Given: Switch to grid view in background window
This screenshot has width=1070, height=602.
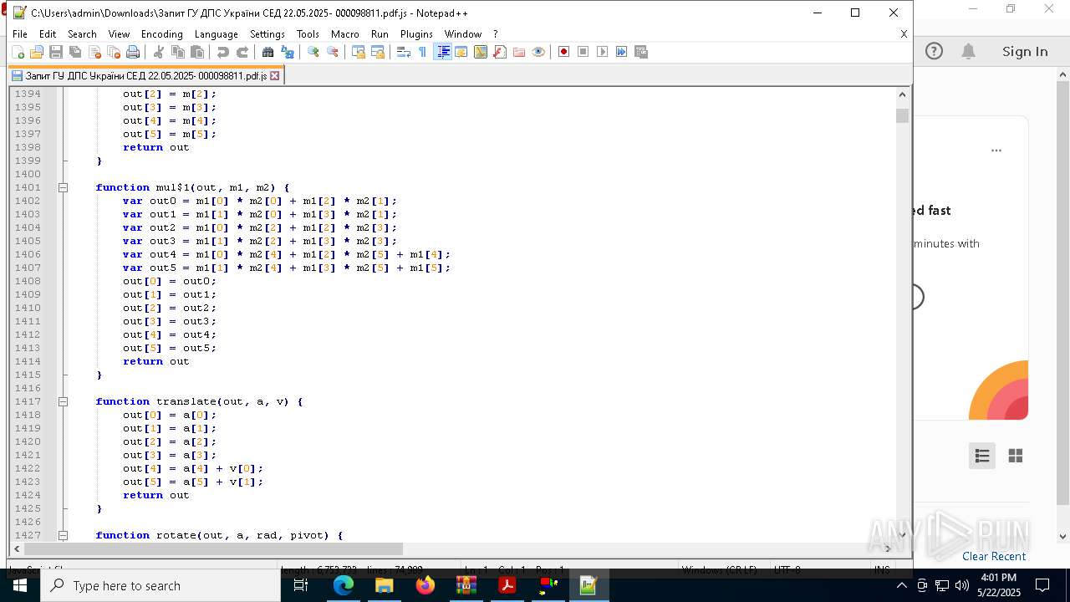Looking at the screenshot, I should click(x=1016, y=456).
